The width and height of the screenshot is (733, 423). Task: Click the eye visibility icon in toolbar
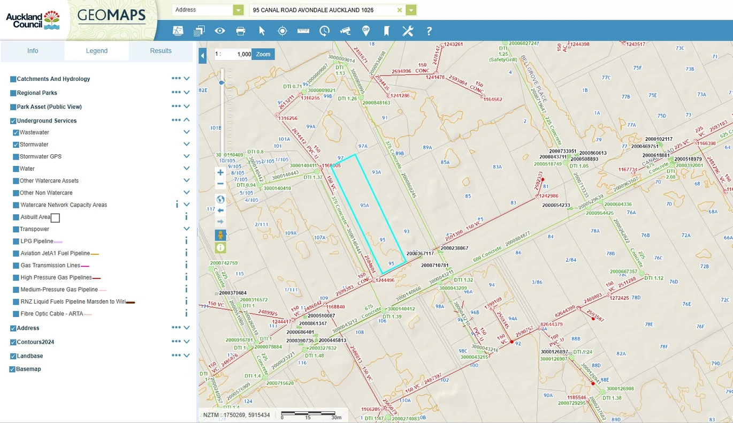(x=220, y=31)
